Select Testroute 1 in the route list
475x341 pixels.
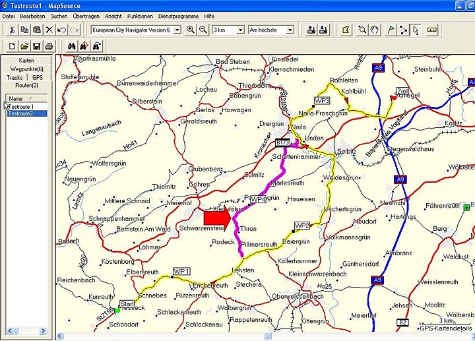coord(20,106)
